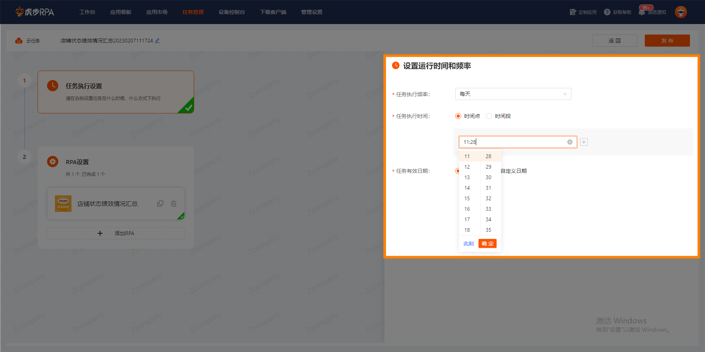Select minute 29 in time picker

pyautogui.click(x=490, y=167)
